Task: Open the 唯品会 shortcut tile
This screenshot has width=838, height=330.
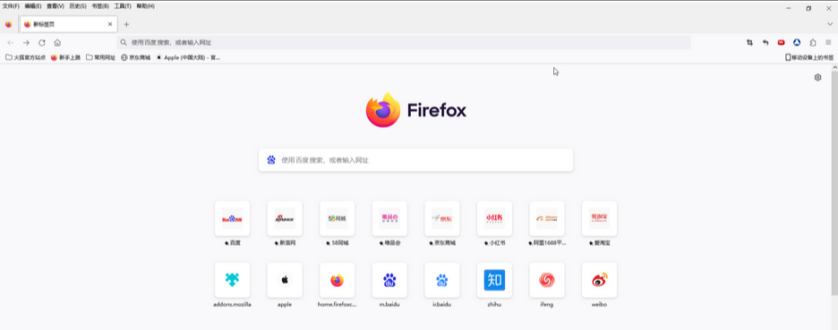Action: 389,218
